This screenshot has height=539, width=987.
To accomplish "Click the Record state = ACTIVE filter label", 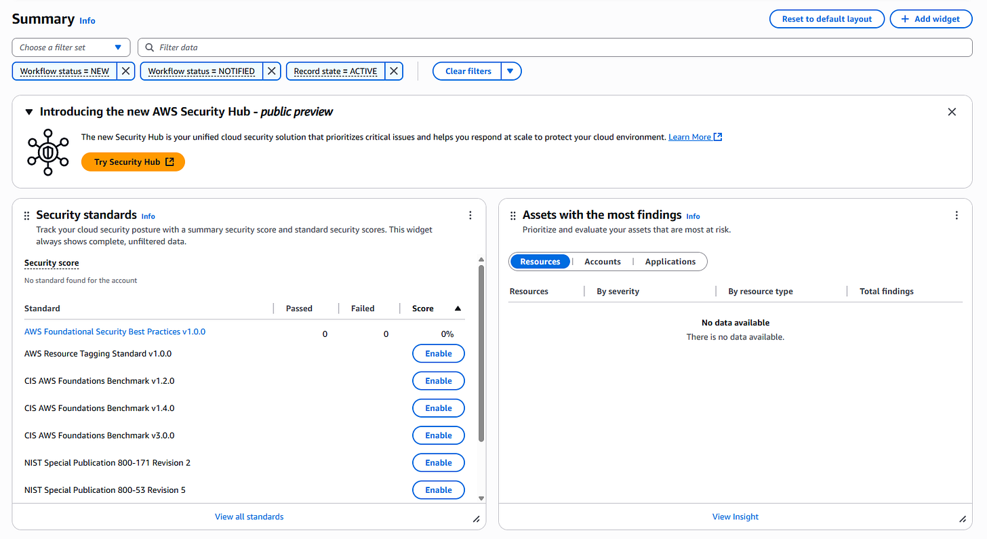I will pos(336,71).
